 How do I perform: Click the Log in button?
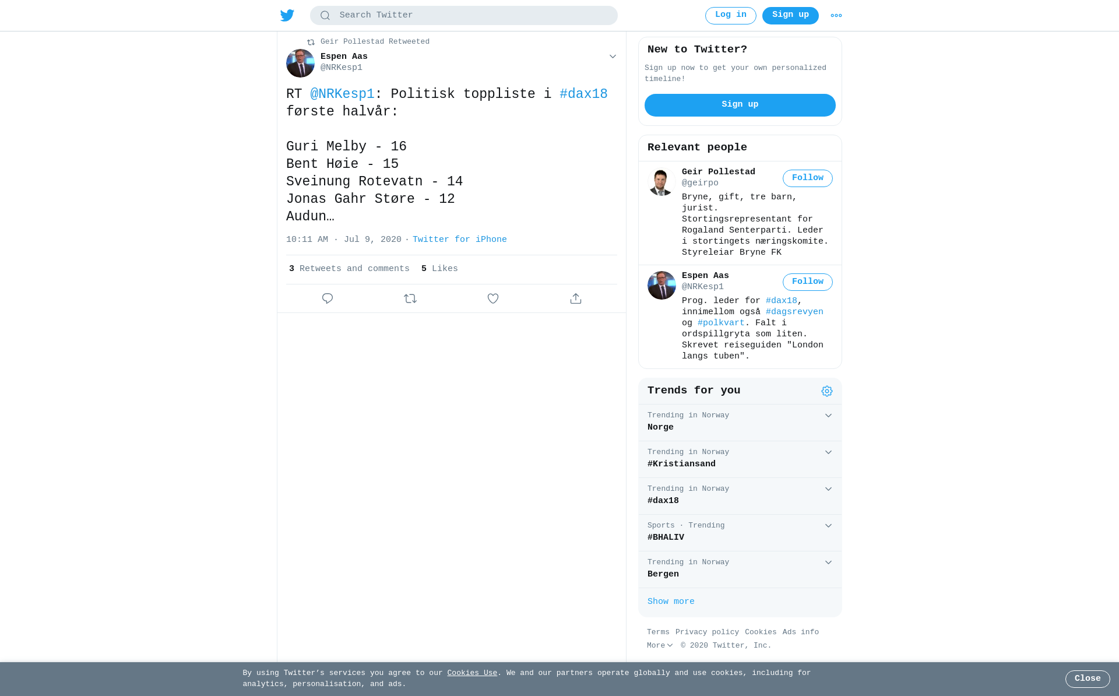click(730, 16)
